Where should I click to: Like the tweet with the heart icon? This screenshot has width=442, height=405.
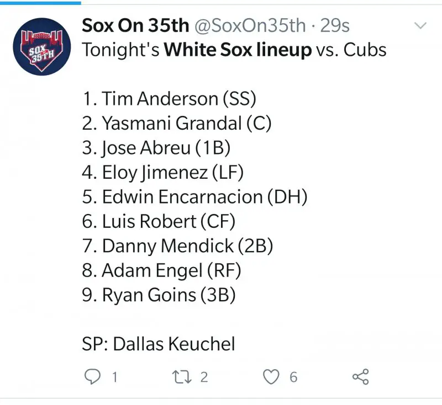(270, 377)
